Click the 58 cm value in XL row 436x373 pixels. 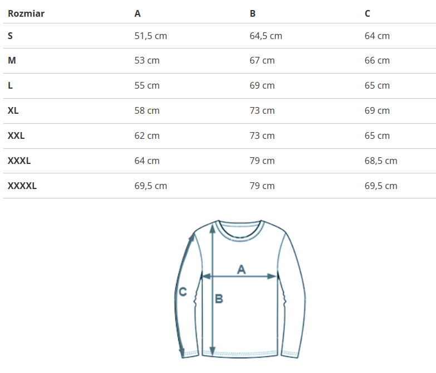147,110
